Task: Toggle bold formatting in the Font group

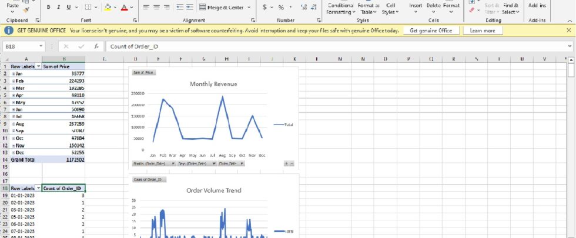Action: 48,7
